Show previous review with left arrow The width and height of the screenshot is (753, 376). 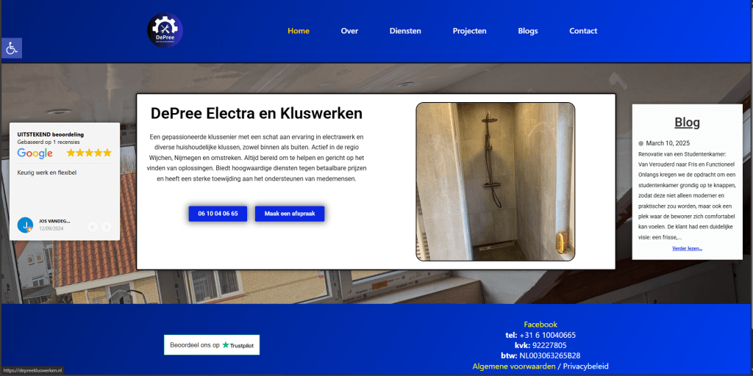(x=93, y=227)
